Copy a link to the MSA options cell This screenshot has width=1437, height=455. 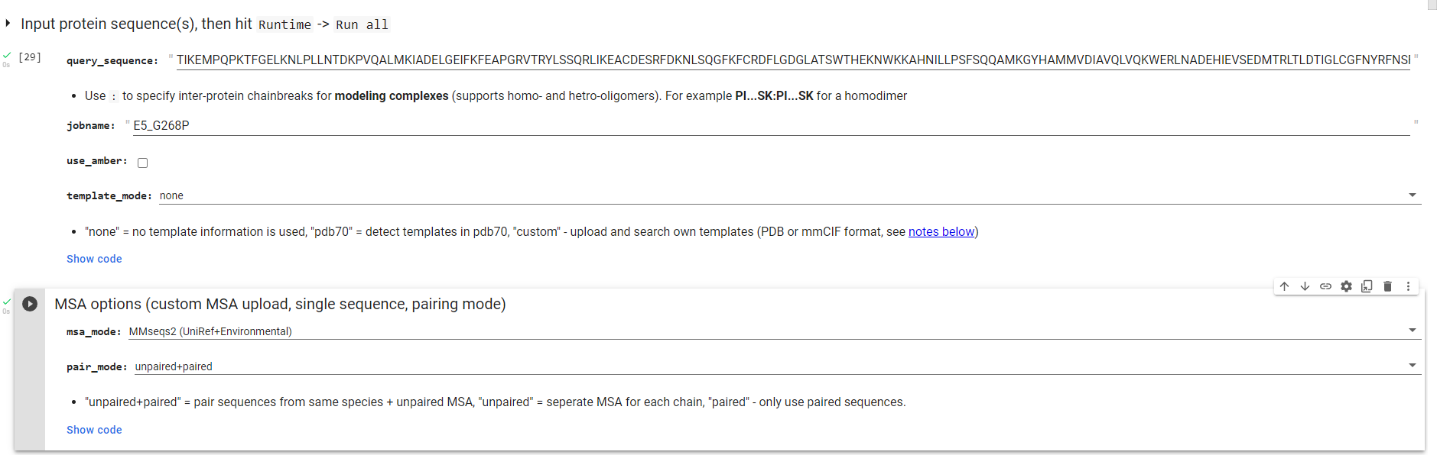(x=1325, y=286)
